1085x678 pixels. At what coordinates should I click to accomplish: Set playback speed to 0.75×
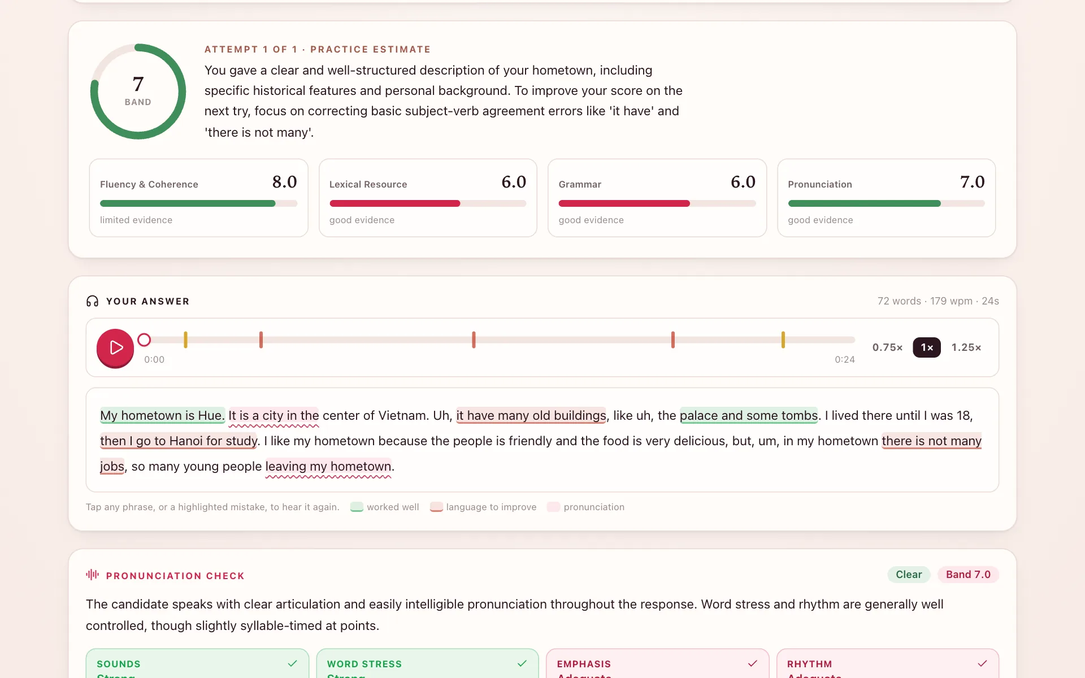click(887, 347)
